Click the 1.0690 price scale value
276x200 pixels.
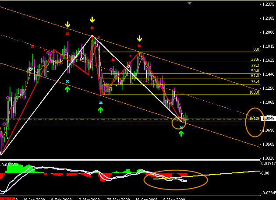(268, 130)
